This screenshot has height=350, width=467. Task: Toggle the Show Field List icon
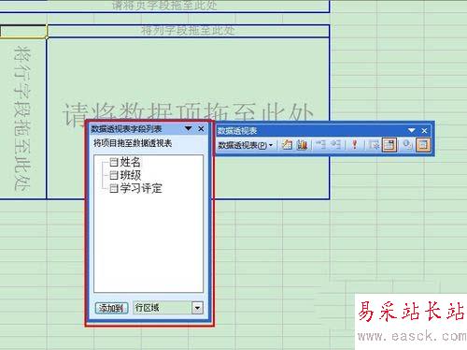pos(423,145)
